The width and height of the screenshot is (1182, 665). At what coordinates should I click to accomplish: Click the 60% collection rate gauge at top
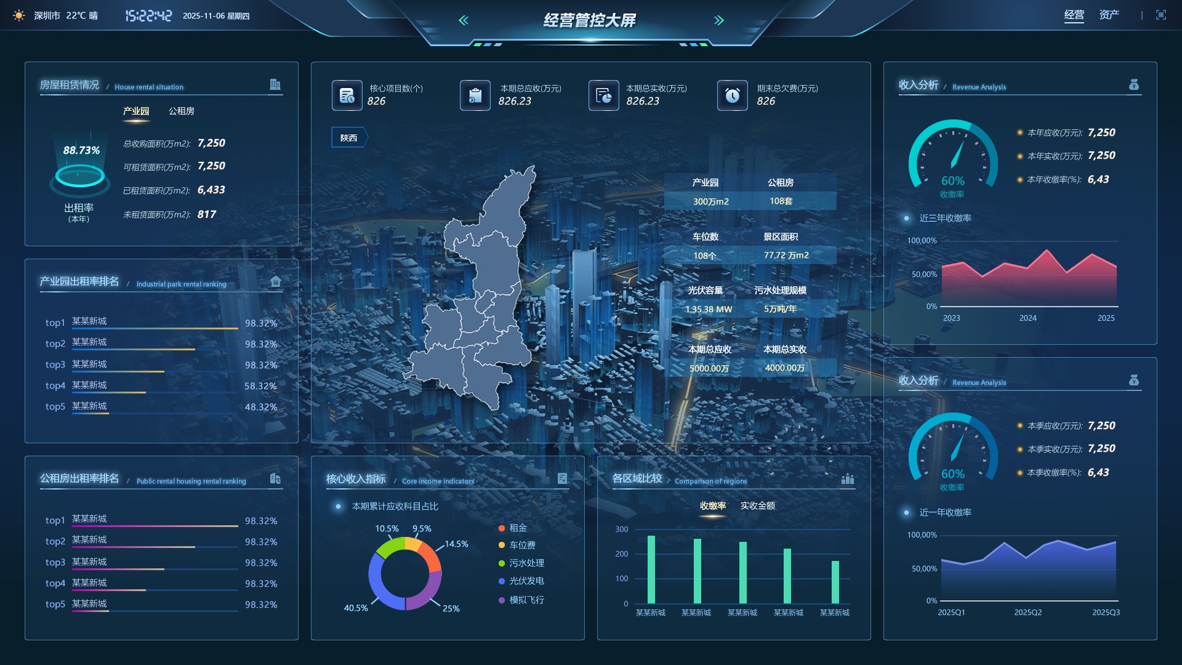coord(952,159)
